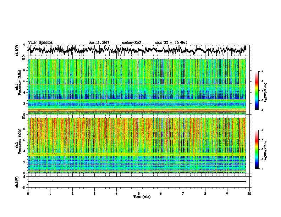Click the yellow 3.3 kHz band in ch.2 spectrogram
Viewport: 281px width, 217px height.
coord(137,154)
